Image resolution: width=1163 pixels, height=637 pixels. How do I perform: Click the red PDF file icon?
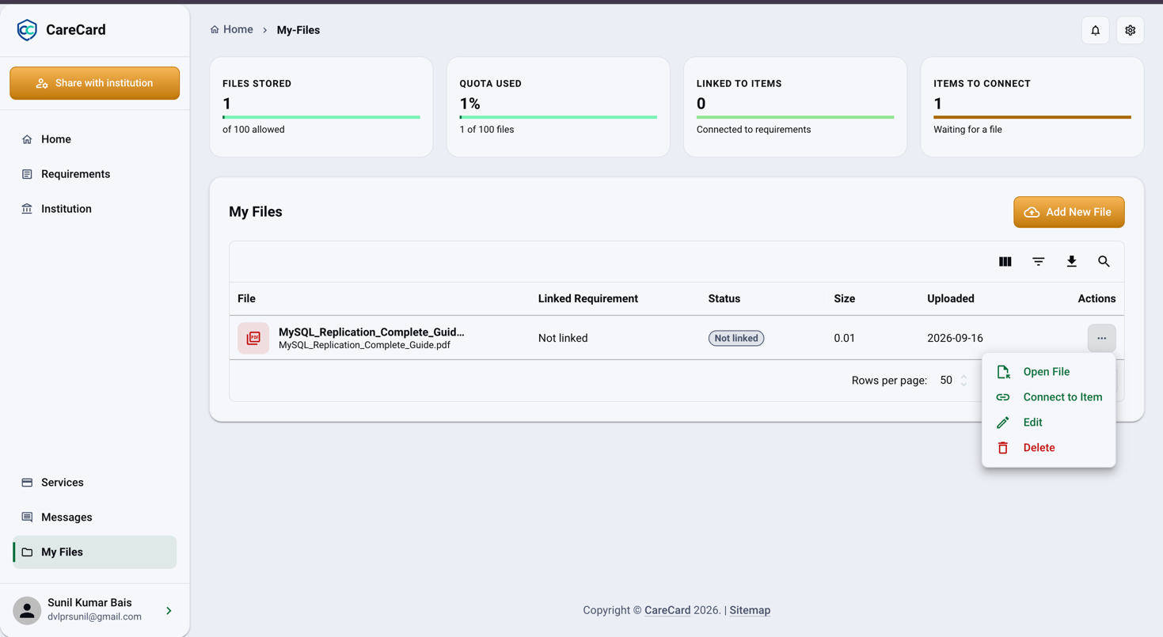click(x=253, y=338)
